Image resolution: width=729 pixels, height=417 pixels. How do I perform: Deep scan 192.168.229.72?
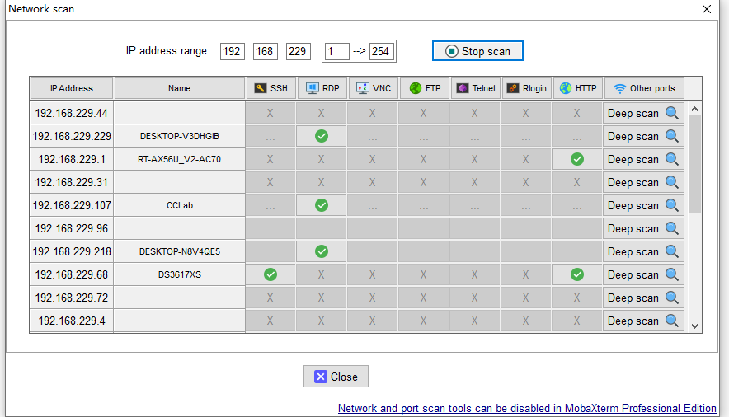(x=643, y=298)
